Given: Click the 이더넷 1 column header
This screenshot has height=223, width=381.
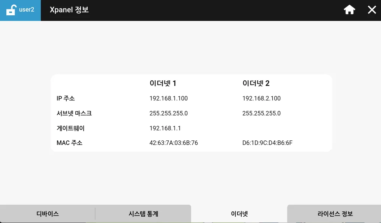Looking at the screenshot, I should (163, 83).
